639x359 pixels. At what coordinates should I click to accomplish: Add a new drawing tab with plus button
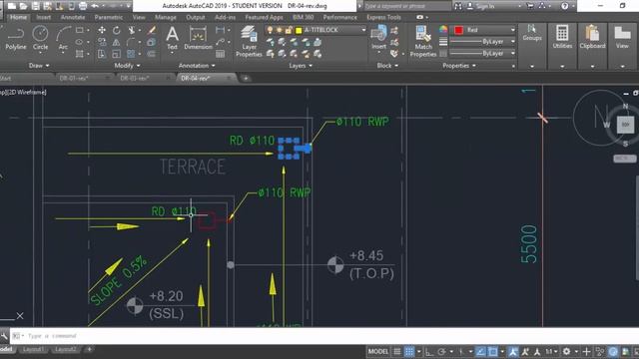click(246, 79)
